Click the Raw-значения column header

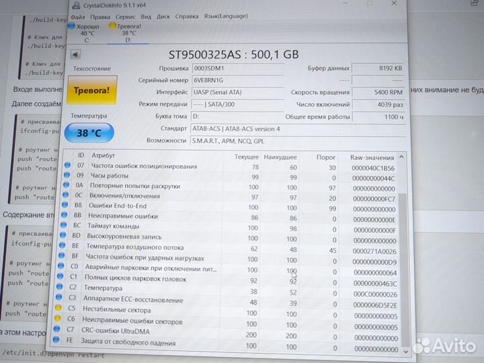click(x=372, y=158)
